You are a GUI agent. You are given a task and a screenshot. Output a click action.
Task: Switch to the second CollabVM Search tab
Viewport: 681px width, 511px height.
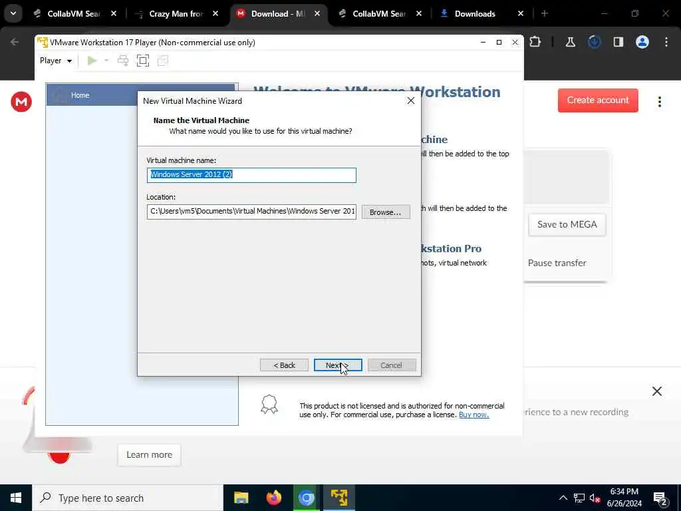(x=379, y=13)
